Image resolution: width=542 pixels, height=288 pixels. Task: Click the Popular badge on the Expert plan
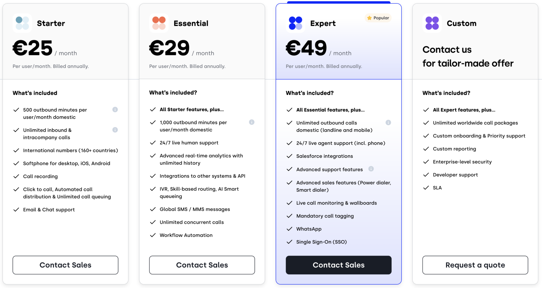[378, 18]
